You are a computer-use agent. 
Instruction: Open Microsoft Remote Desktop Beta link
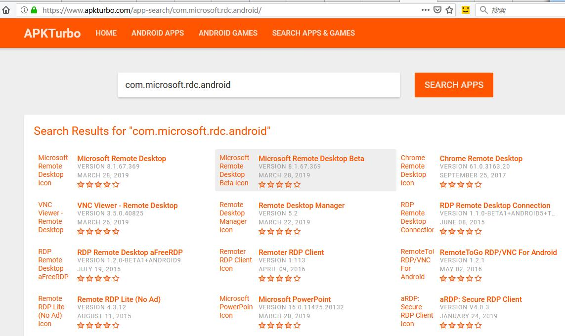click(311, 159)
